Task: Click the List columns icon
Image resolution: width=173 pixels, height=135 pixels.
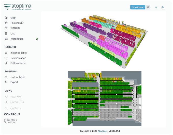Action: coord(6,33)
